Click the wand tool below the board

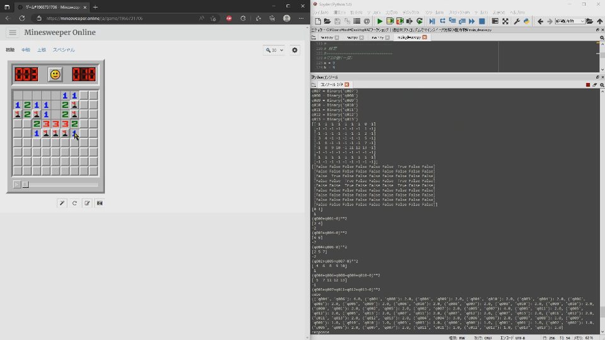tap(62, 203)
